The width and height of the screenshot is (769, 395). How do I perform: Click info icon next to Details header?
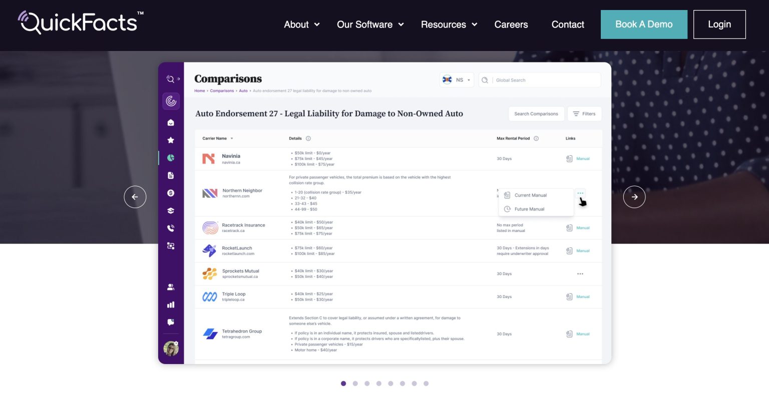(308, 138)
